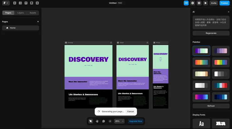
Task: Toggle the light/dark theme sun icon
Action: point(110,121)
